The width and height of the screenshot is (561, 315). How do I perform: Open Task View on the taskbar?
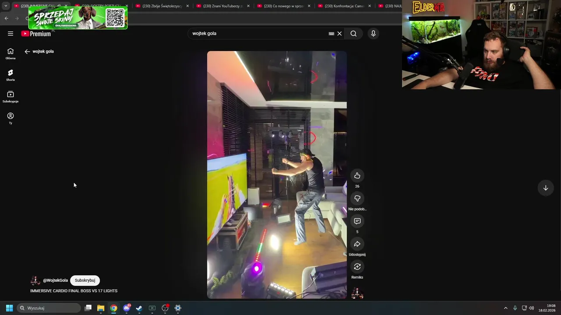[88, 308]
